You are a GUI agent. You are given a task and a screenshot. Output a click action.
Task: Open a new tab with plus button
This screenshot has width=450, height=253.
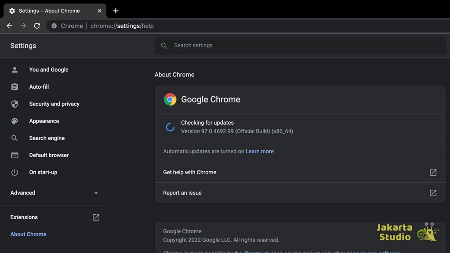116,11
